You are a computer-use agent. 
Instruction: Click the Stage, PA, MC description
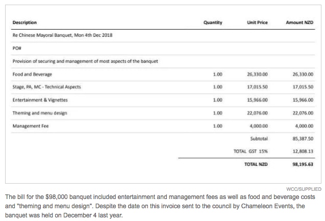click(46, 87)
